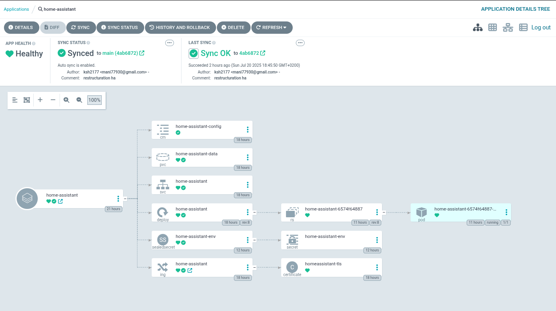The width and height of the screenshot is (556, 311).
Task: Click the compact nodes layout icon
Action: [15, 100]
